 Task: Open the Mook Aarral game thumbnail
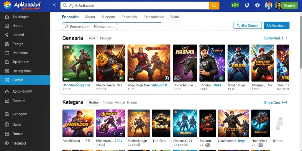pyautogui.click(x=111, y=63)
